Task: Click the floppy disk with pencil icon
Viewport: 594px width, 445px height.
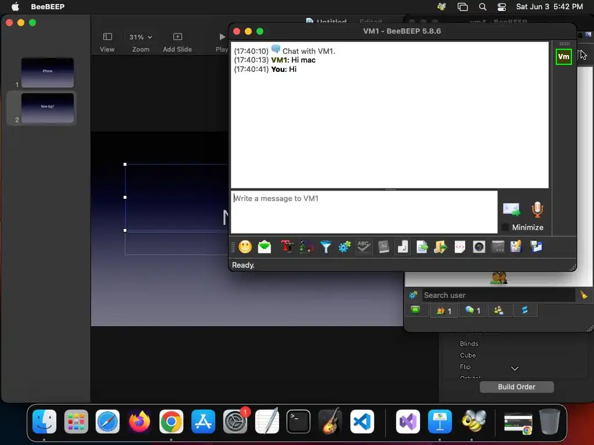Action: pyautogui.click(x=516, y=247)
